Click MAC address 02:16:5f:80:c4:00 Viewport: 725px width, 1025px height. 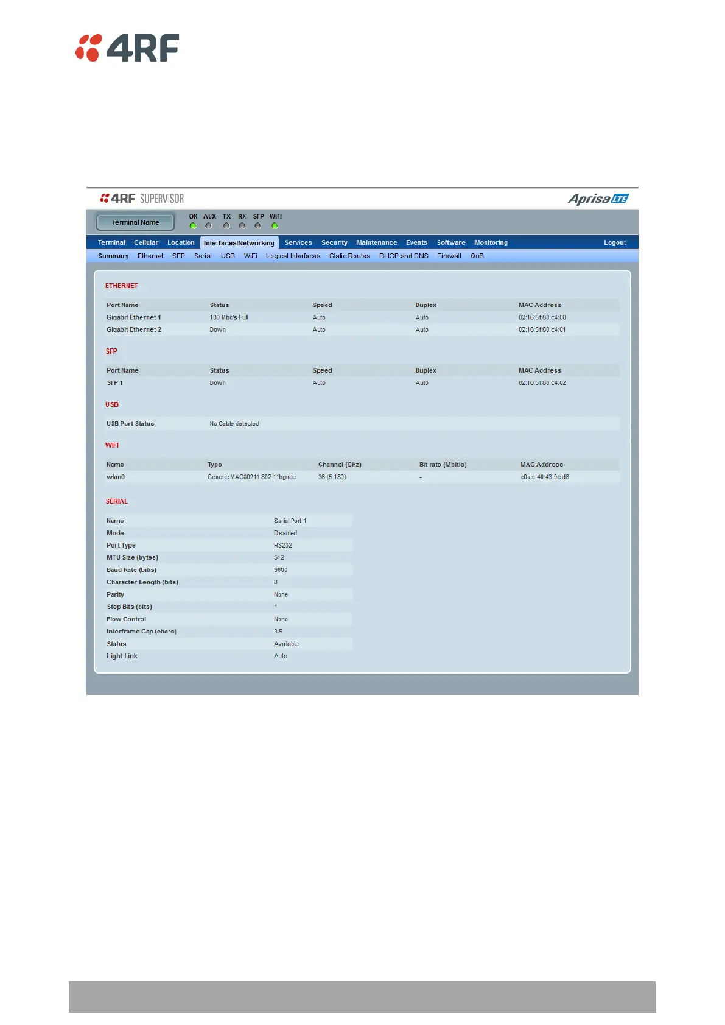pyautogui.click(x=542, y=317)
